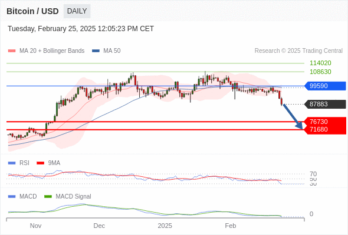Screen dimensions: 348x235
Task: Click the red 71680 support price tag
Action: pyautogui.click(x=326, y=130)
